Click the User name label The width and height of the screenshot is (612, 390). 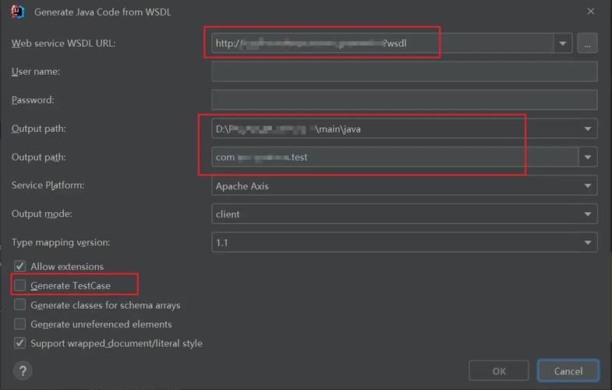[36, 72]
